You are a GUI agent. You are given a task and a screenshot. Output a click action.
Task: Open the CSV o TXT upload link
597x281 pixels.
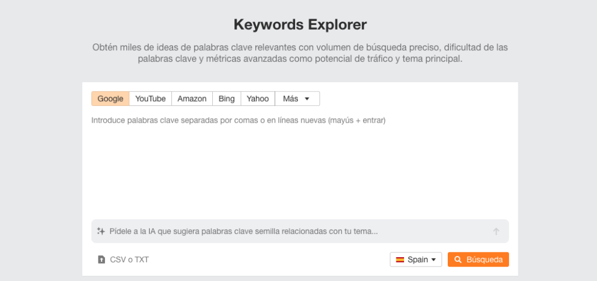pos(123,259)
